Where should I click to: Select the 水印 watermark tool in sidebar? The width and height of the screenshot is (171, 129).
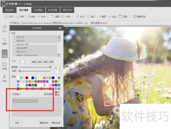point(4,78)
